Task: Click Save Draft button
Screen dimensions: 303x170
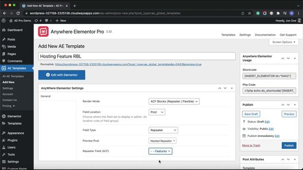Action: click(x=251, y=114)
